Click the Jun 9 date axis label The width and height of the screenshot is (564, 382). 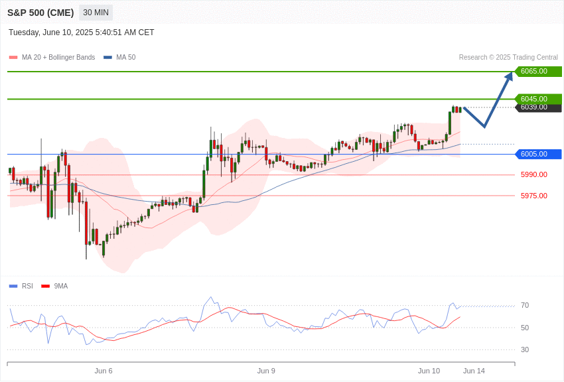point(266,371)
